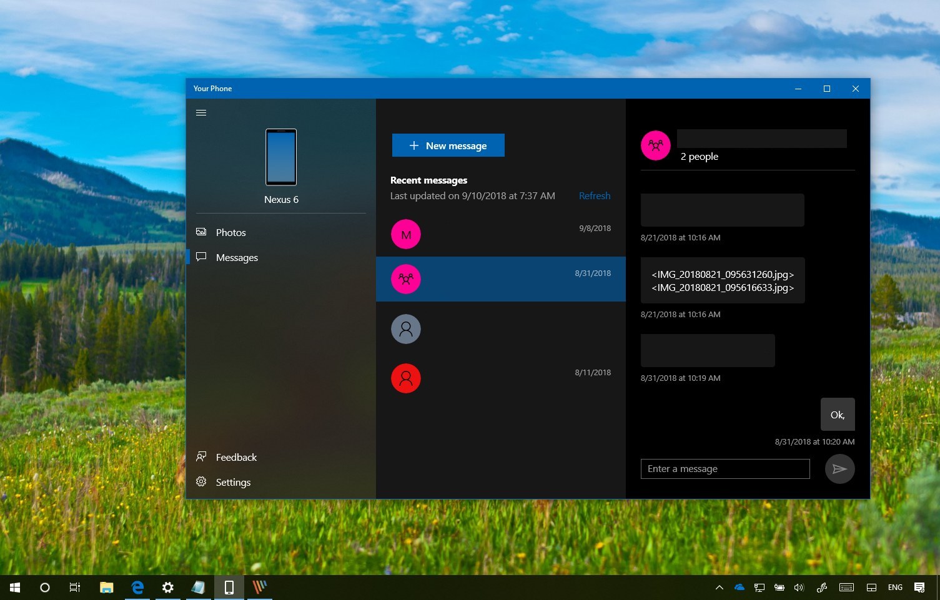Image resolution: width=940 pixels, height=600 pixels.
Task: Select the Photos section in the sidebar
Action: 230,232
